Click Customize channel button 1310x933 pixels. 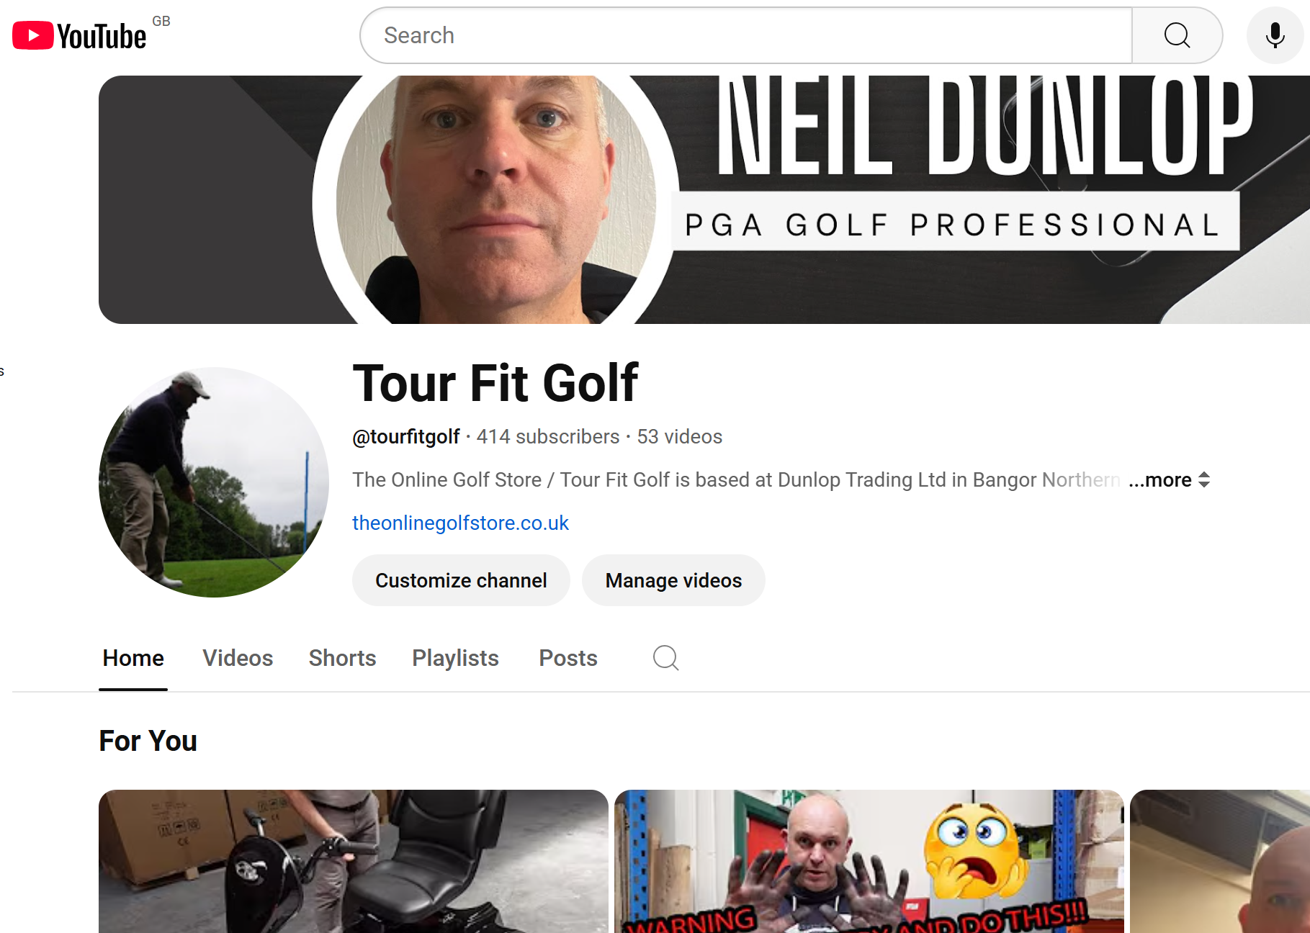[x=461, y=580]
